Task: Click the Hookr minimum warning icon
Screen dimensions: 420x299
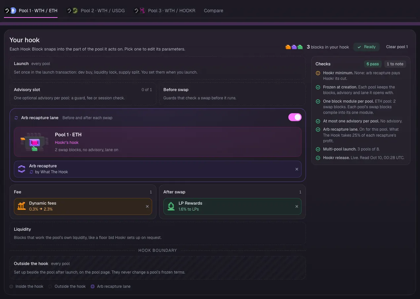Action: [x=318, y=73]
